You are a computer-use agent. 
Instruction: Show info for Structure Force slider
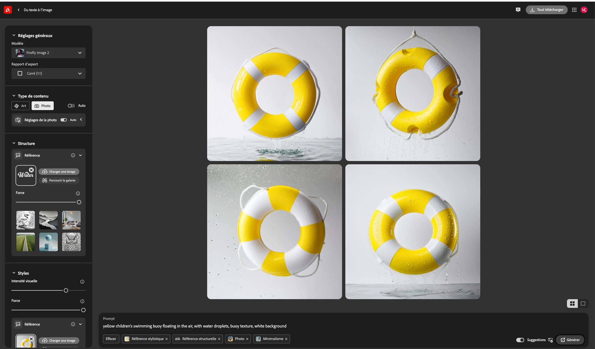pos(78,193)
